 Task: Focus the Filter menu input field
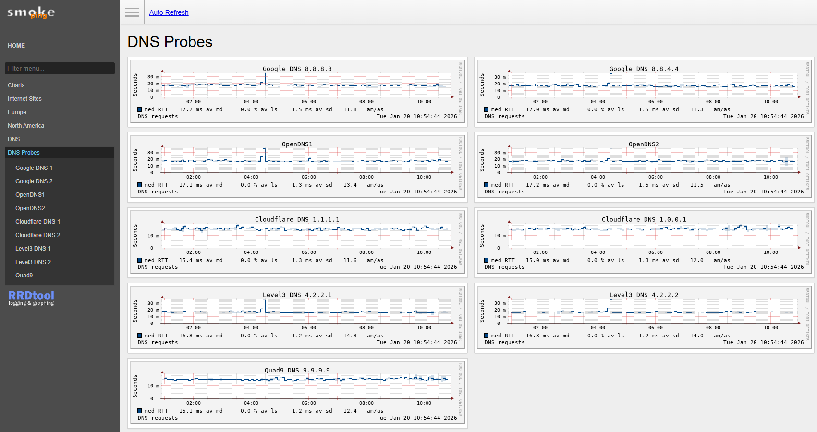pos(60,68)
